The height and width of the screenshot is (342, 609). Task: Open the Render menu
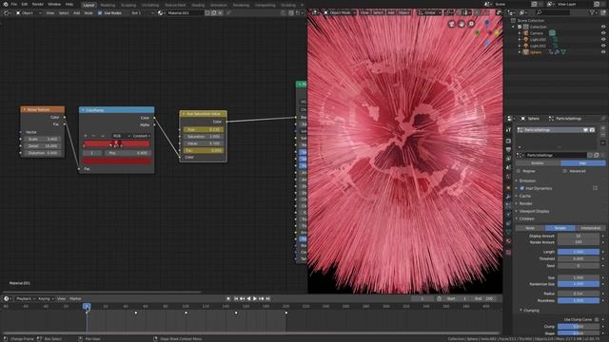(x=38, y=4)
